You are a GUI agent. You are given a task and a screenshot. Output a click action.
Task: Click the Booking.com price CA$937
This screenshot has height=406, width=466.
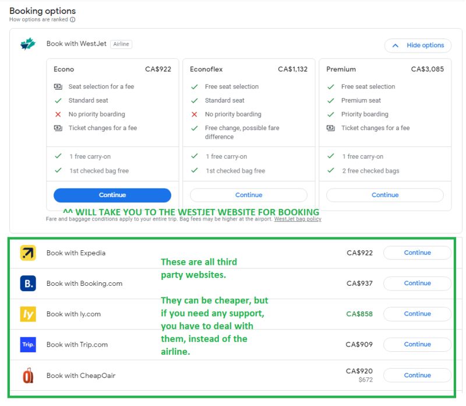coord(359,283)
